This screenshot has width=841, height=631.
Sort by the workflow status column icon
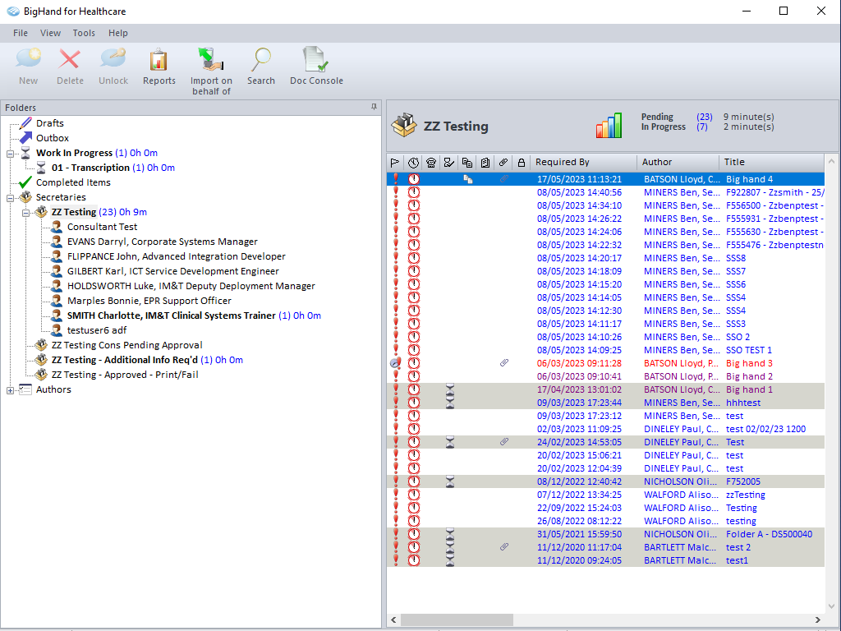click(x=449, y=162)
